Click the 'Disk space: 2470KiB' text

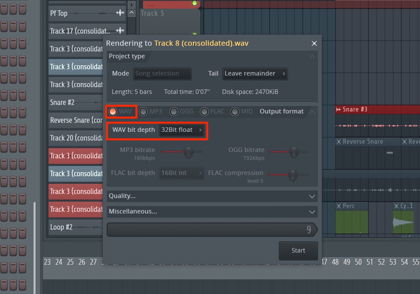[250, 92]
